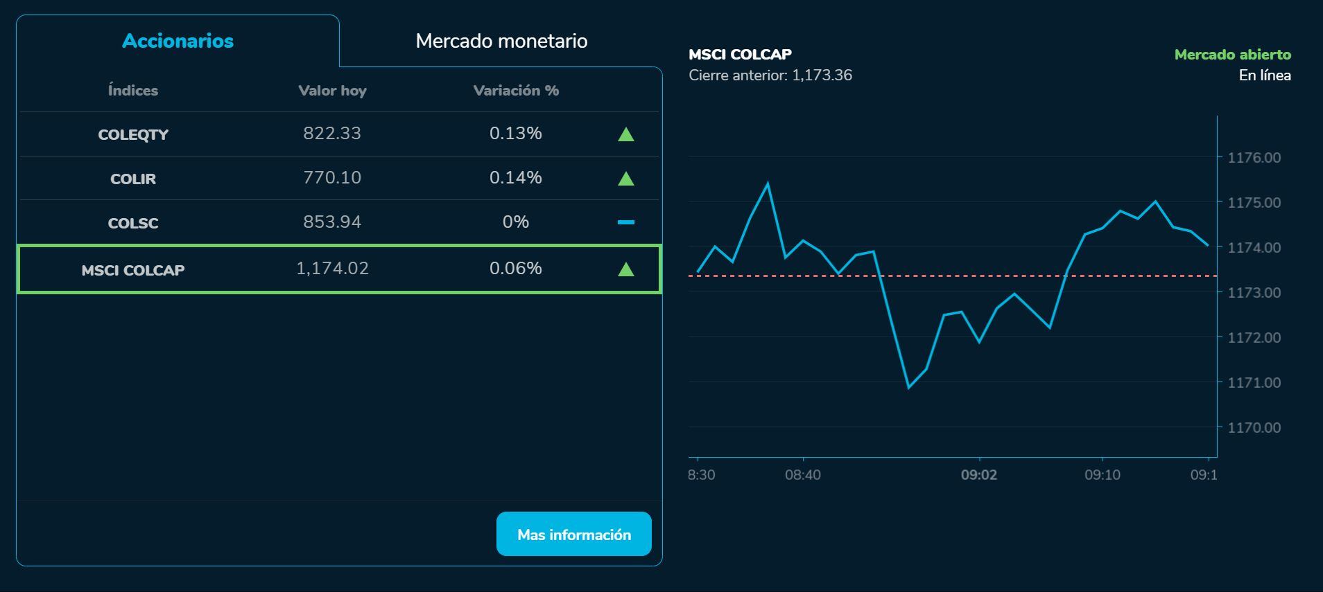The image size is (1323, 592).
Task: Click the Variación % column header
Action: pos(516,91)
